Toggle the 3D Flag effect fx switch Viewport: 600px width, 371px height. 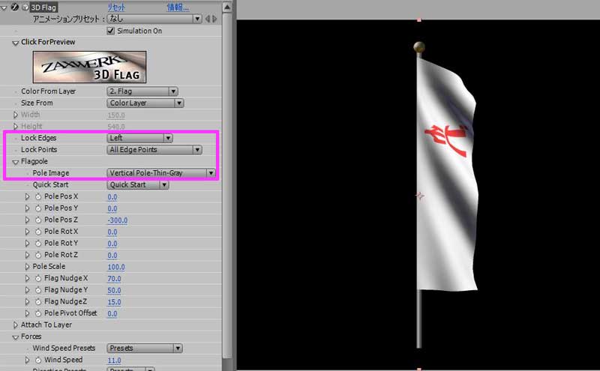pos(15,7)
